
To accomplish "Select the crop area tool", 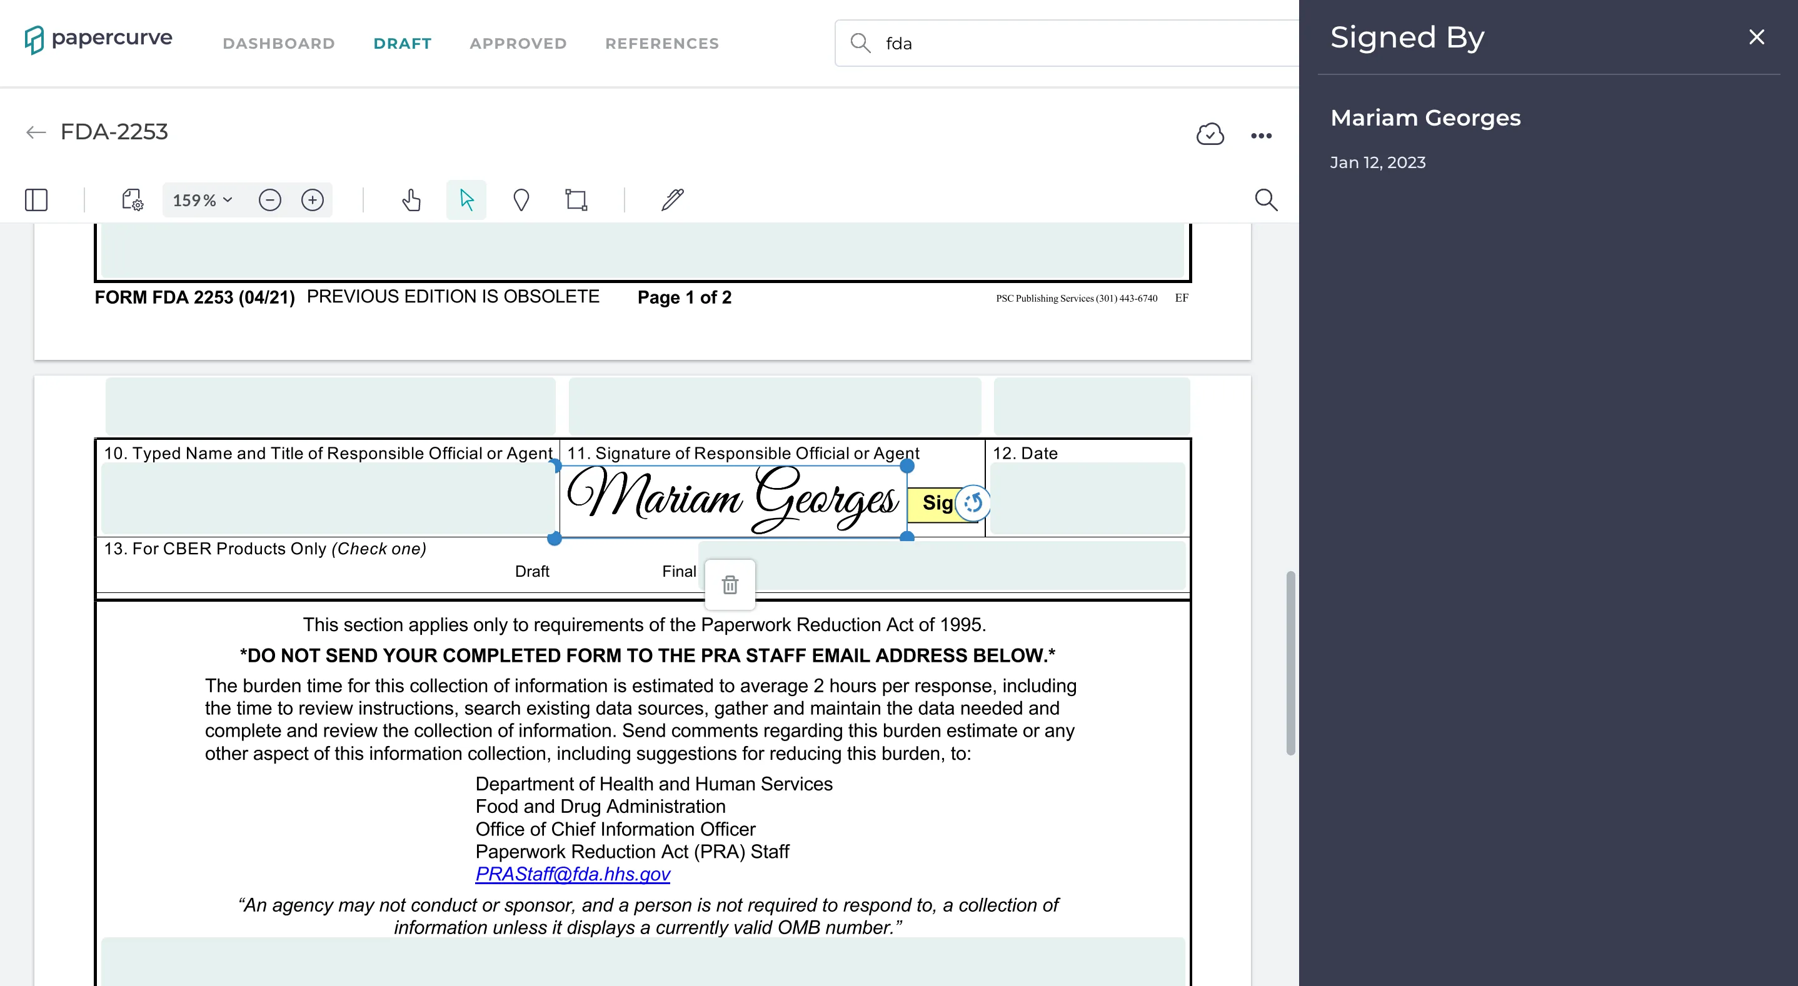I will coord(576,199).
